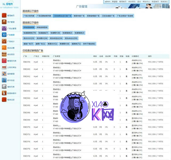Filter by 轮循富媒体[70] ad type
This screenshot has width=171, height=160.
(x=30, y=33)
